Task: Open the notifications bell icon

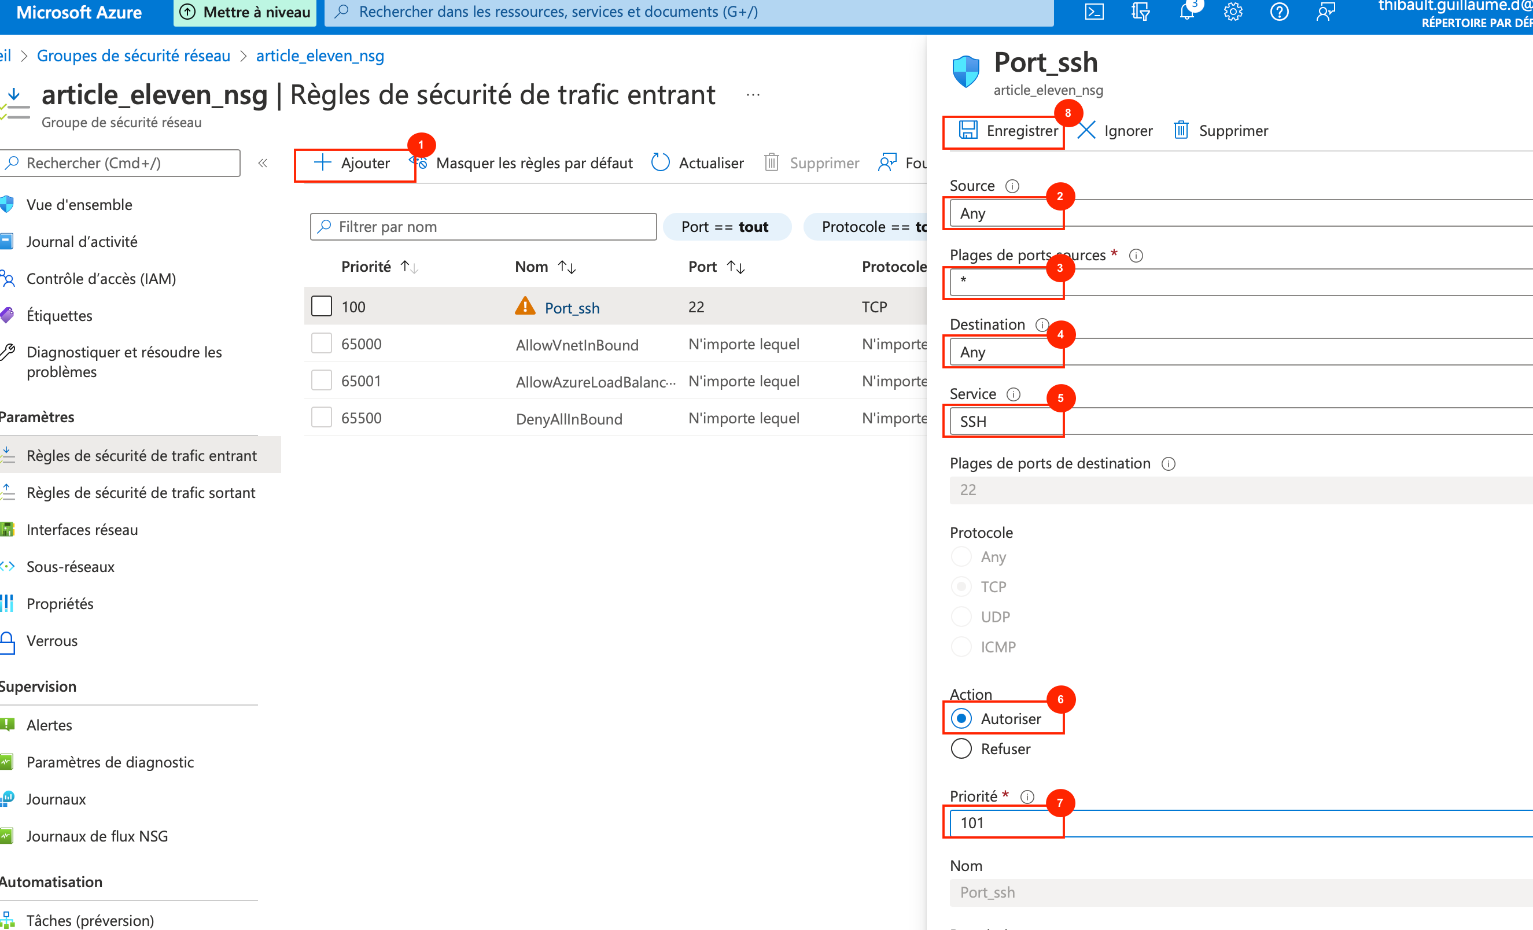Action: click(1187, 12)
